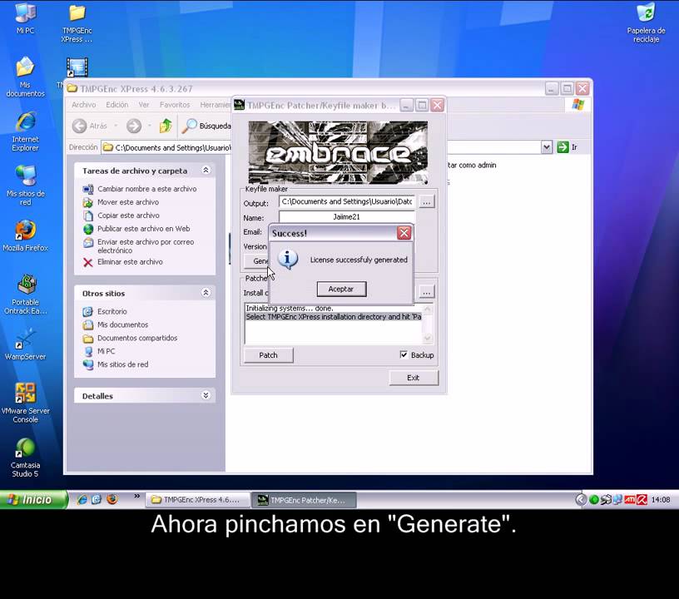Collapse the Otros sitios panel
This screenshot has width=679, height=599.
[x=206, y=293]
